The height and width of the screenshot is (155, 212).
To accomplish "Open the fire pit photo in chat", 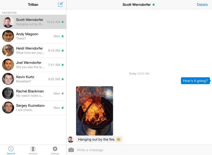I will pyautogui.click(x=94, y=111).
